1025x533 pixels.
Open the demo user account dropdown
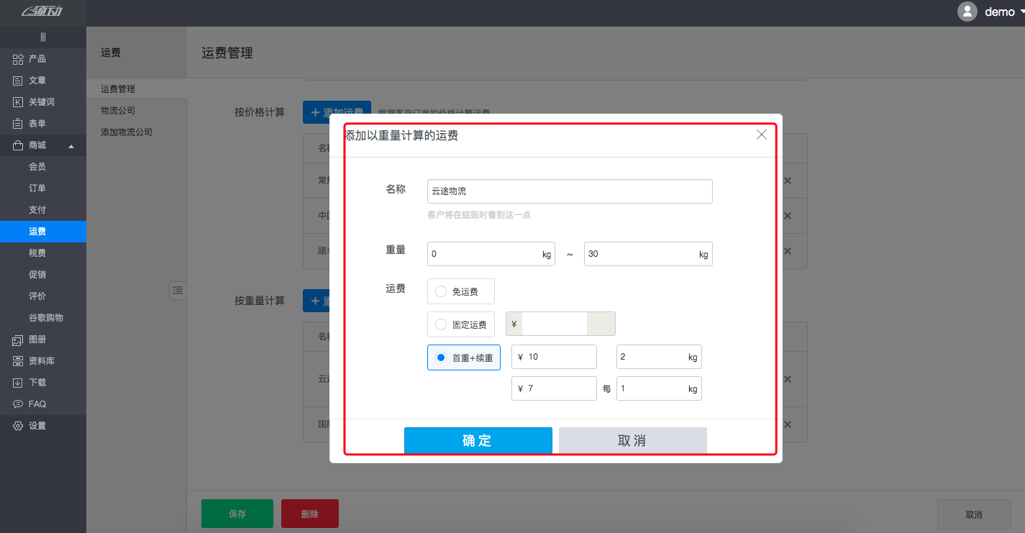coord(990,12)
